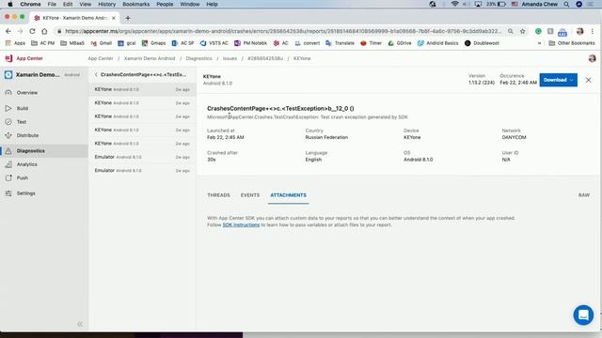Switch to the THREADS tab
The width and height of the screenshot is (602, 338).
point(218,195)
